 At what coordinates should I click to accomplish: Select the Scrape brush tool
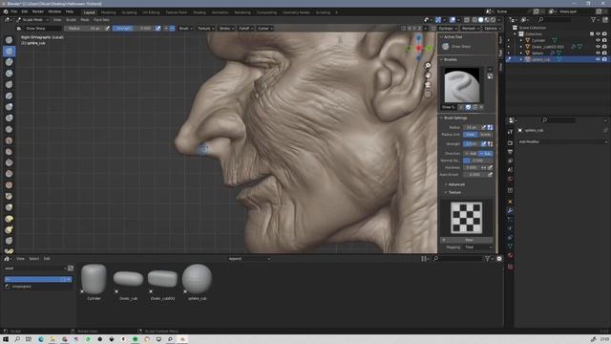tap(9, 174)
